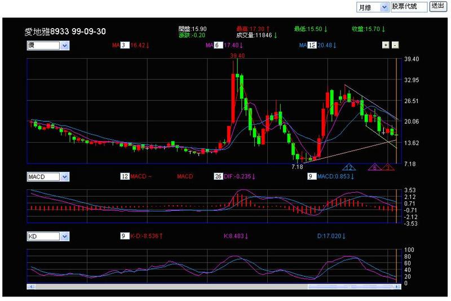Click scrollbar left arrow

[31, 286]
